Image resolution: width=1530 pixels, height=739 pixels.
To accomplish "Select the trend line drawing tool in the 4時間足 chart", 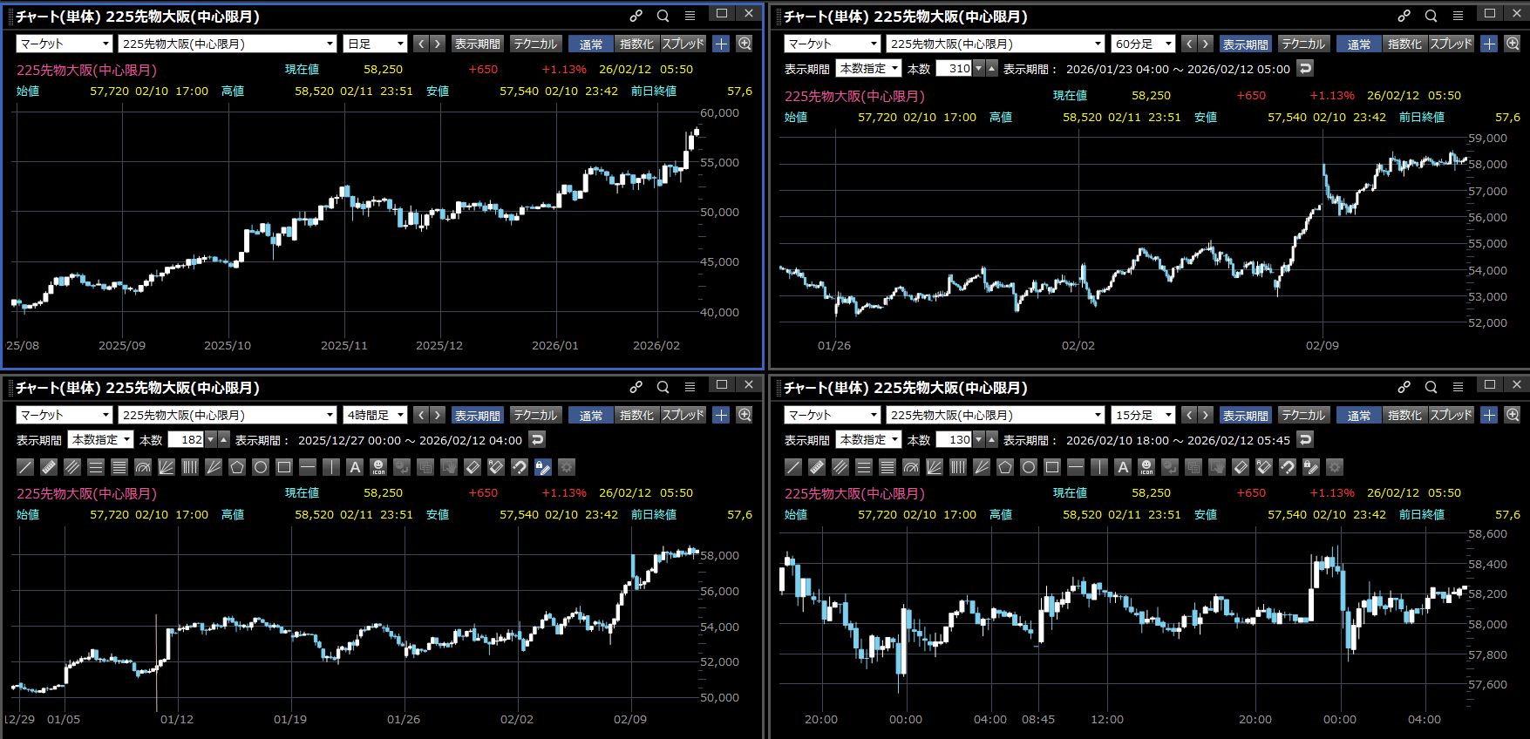I will point(25,467).
